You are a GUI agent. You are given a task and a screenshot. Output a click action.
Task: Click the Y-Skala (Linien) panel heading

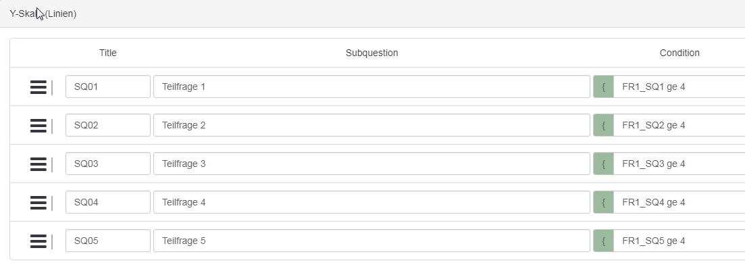(43, 14)
